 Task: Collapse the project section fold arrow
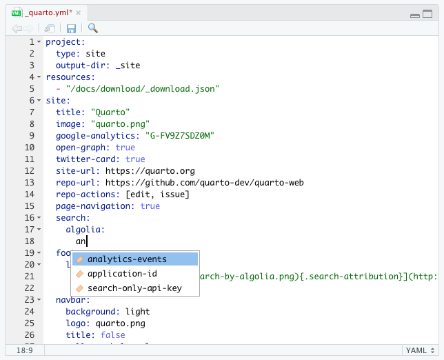coord(39,42)
